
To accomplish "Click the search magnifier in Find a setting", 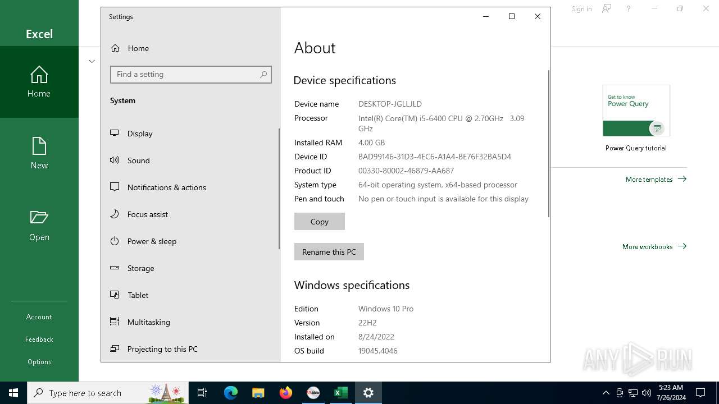I will [x=263, y=75].
